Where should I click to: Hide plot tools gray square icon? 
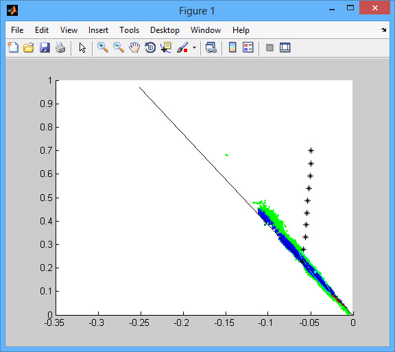click(x=270, y=47)
